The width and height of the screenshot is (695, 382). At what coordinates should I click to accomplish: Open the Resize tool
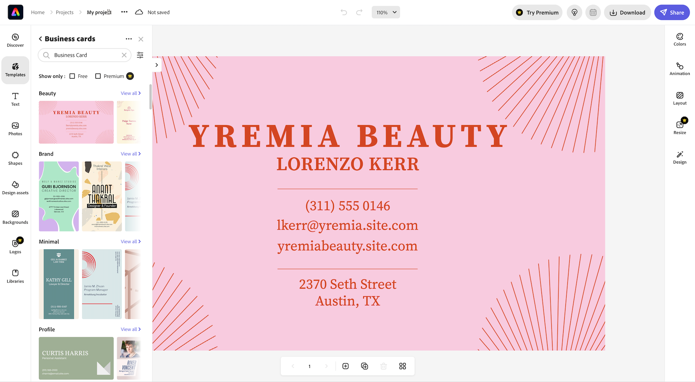pyautogui.click(x=679, y=128)
